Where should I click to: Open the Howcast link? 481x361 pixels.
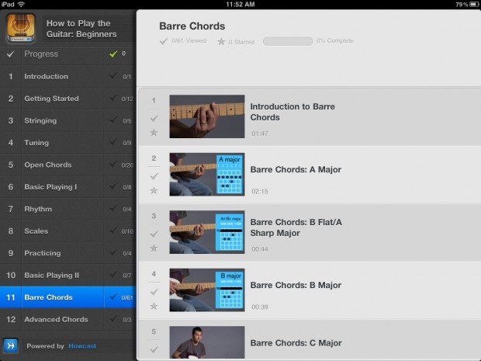[82, 346]
